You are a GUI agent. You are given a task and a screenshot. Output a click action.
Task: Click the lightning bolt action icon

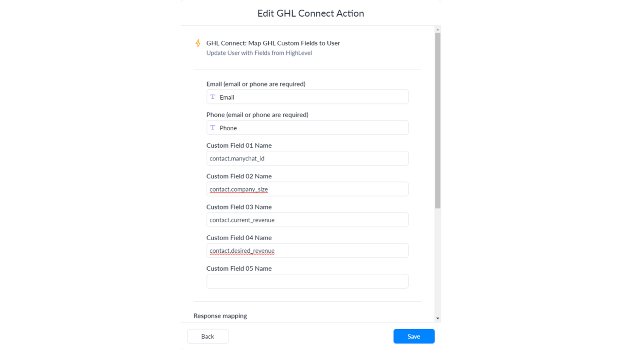coord(198,43)
